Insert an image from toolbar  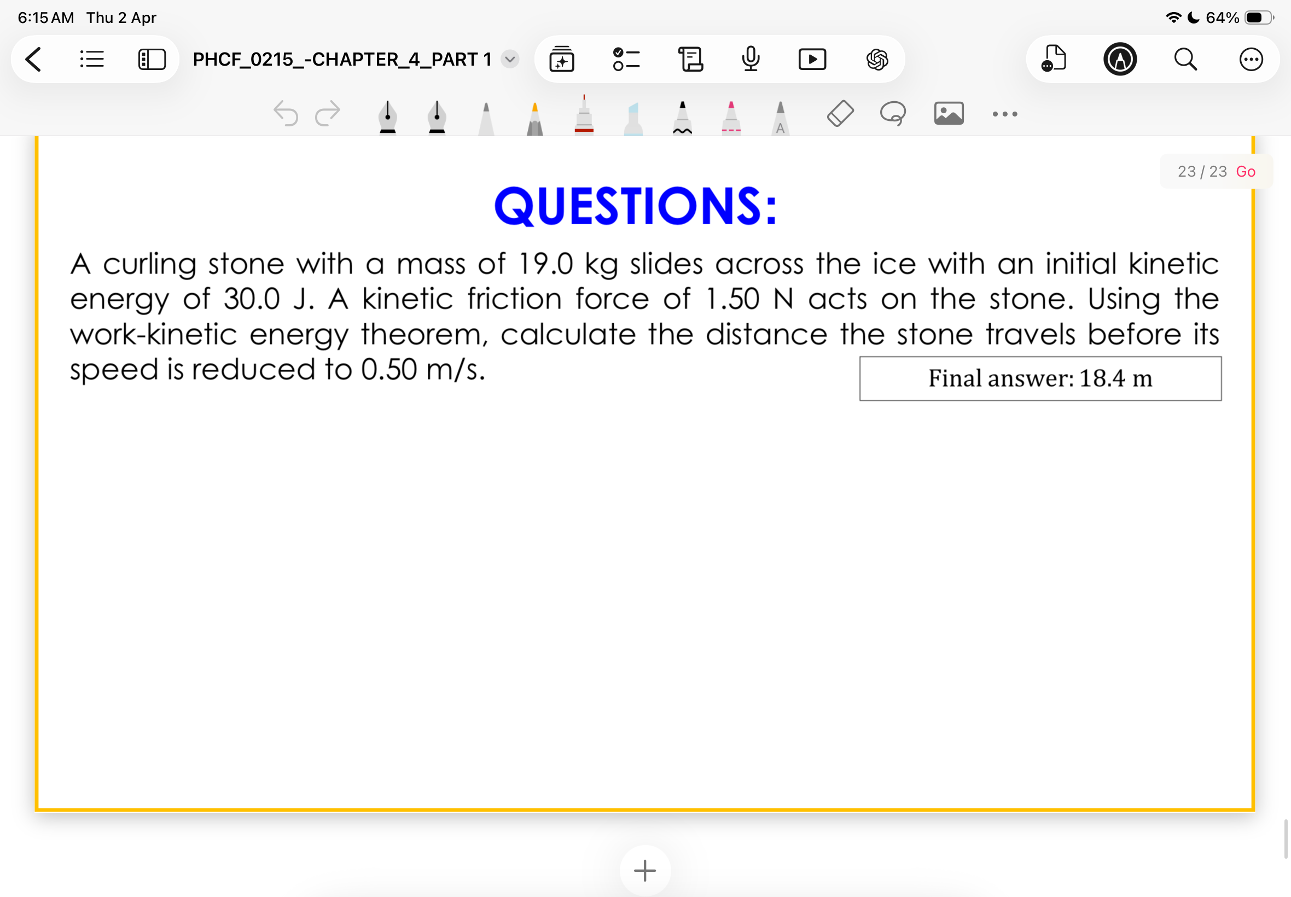[x=949, y=114]
